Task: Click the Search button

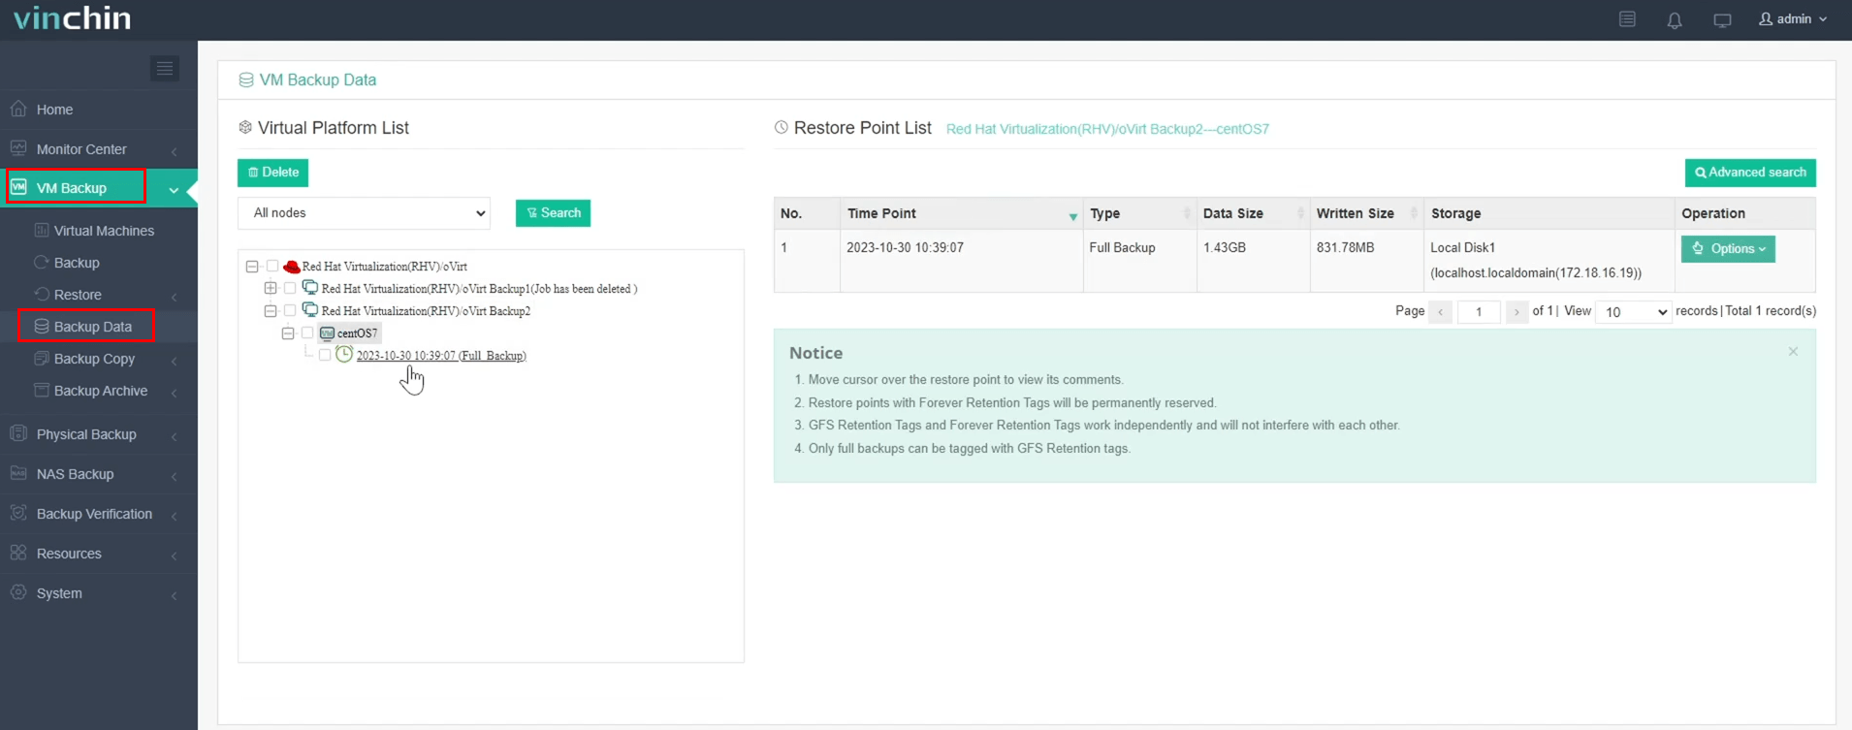Action: [553, 213]
